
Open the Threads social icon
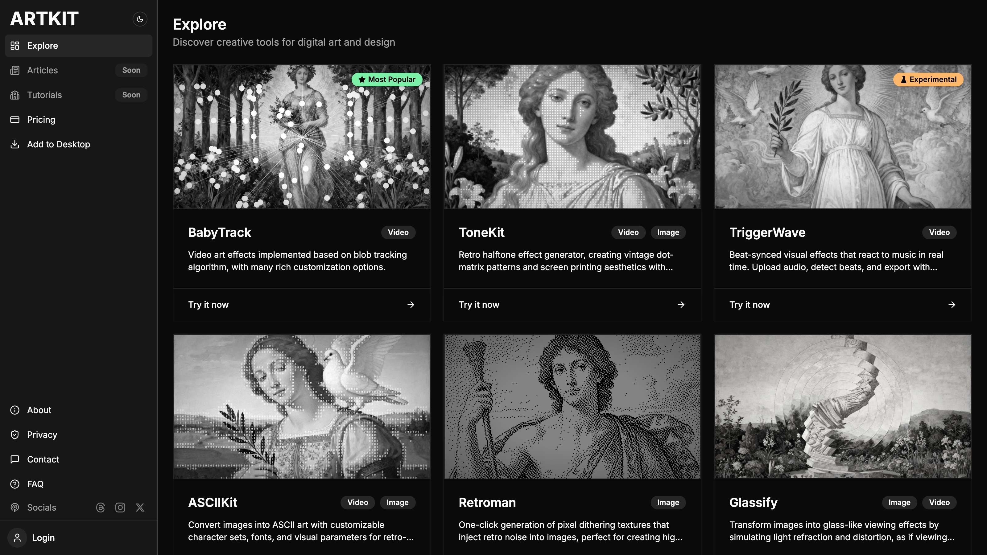[100, 508]
